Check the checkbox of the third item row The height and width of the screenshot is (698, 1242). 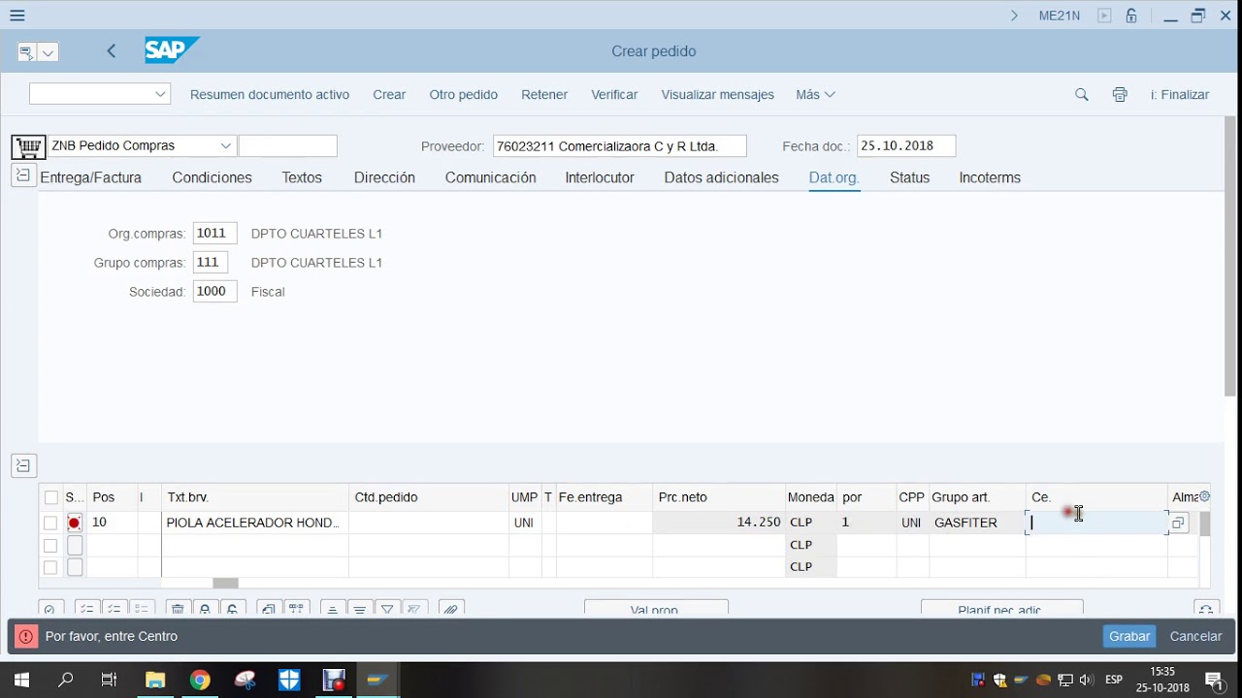tap(50, 567)
